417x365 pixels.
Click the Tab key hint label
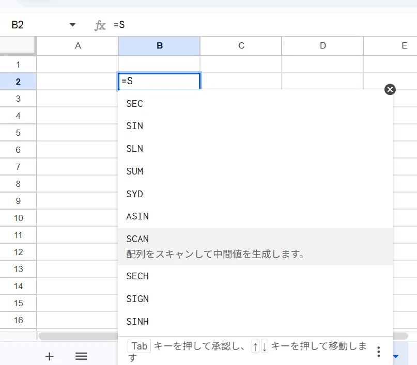[x=140, y=346]
